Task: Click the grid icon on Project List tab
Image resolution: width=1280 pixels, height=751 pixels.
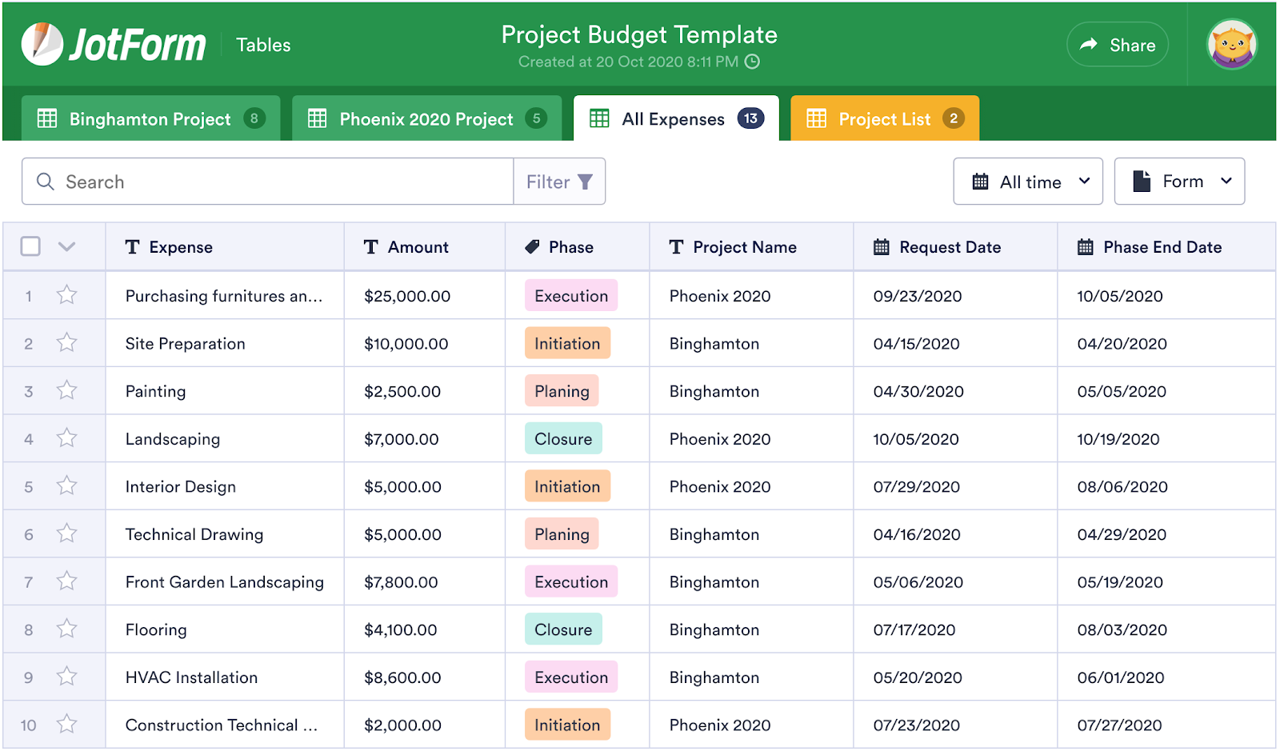Action: click(x=816, y=119)
